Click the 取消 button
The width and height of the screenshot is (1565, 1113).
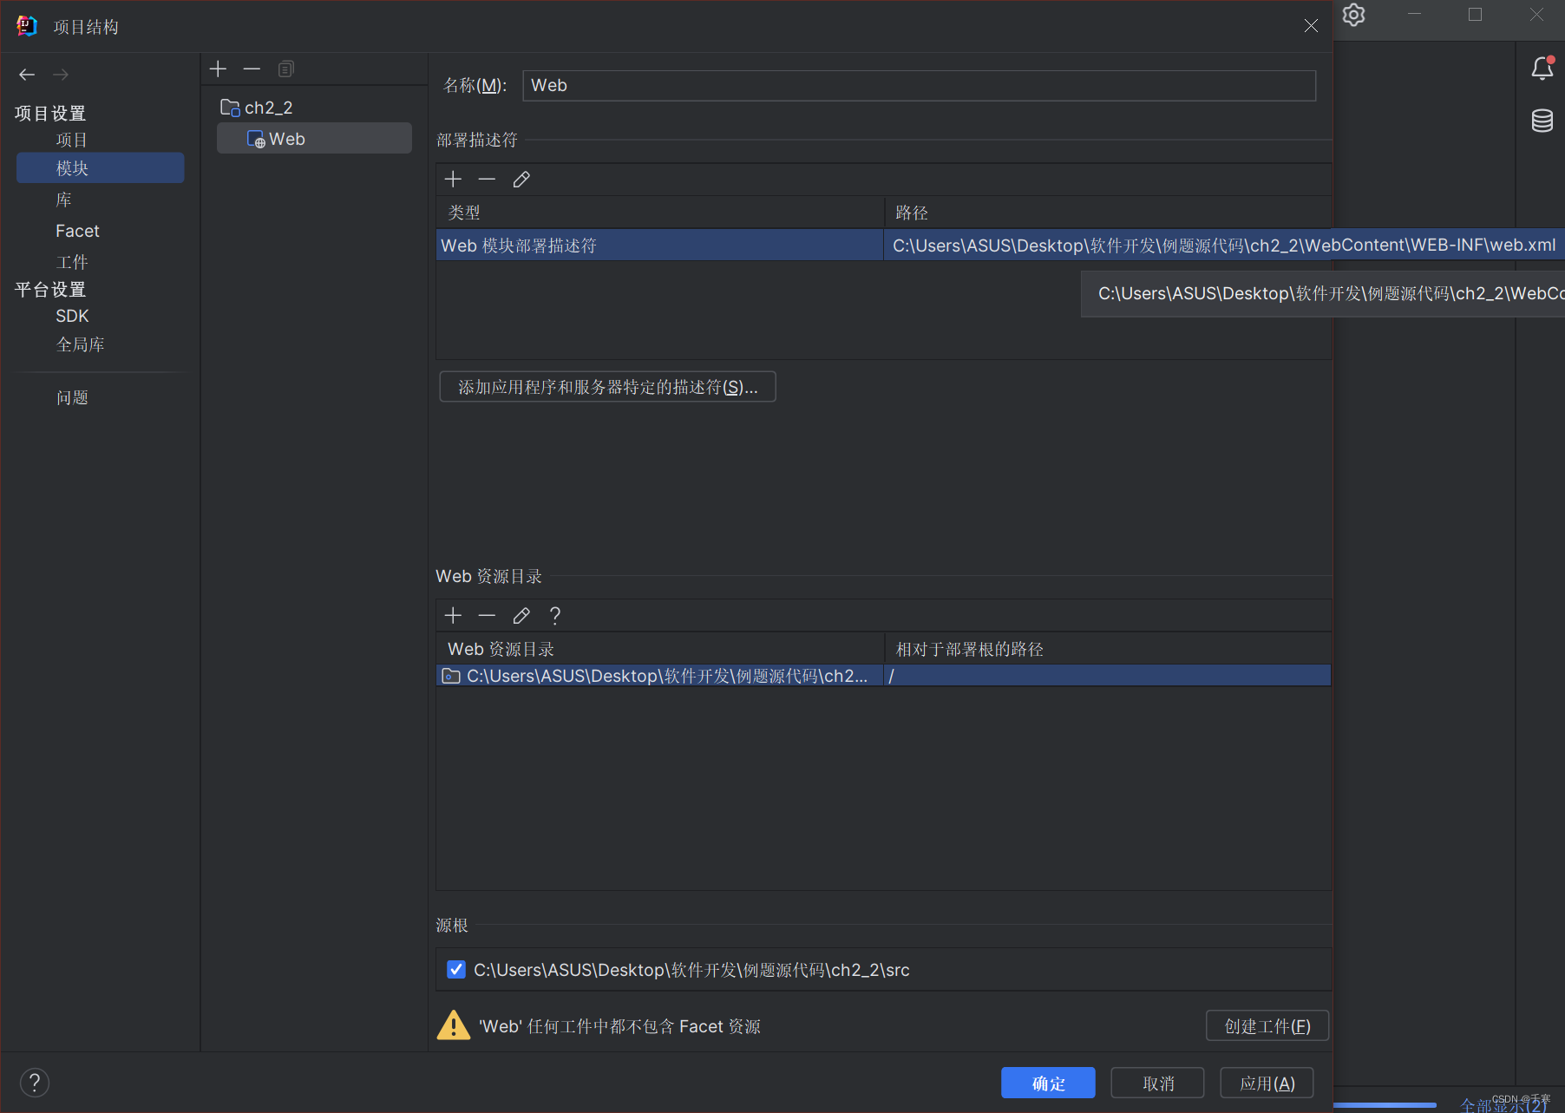pos(1157,1083)
